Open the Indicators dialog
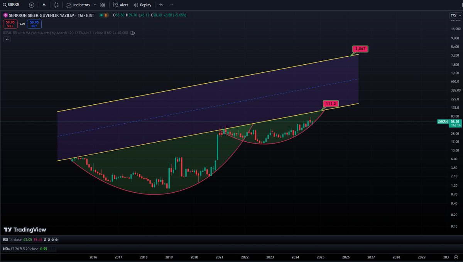463x262 pixels. (78, 5)
